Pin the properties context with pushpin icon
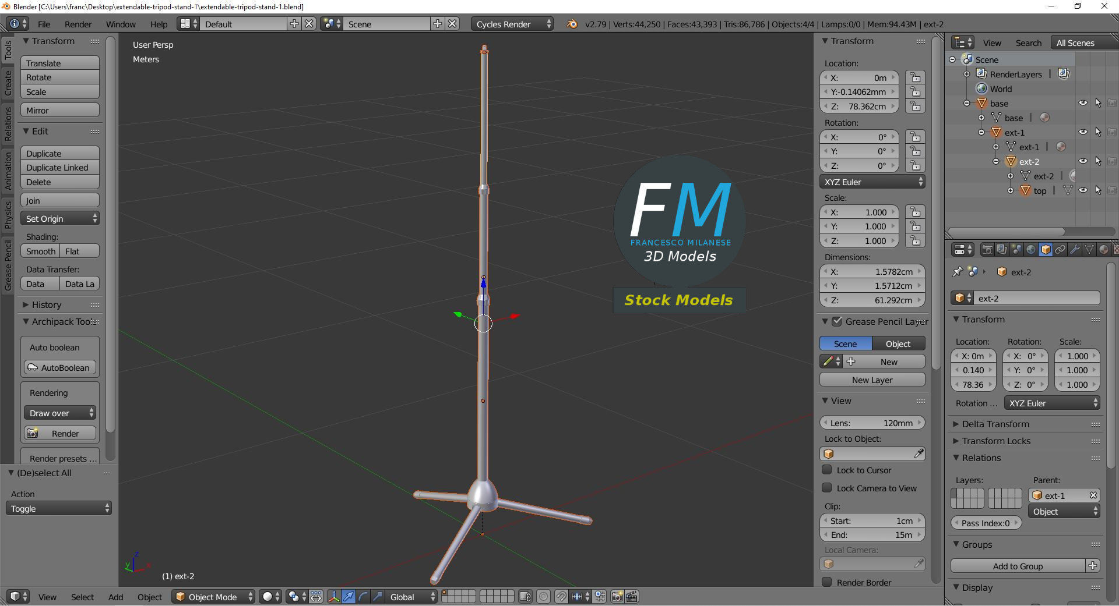Image resolution: width=1119 pixels, height=606 pixels. pos(957,272)
